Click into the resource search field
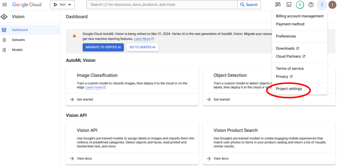This screenshot has height=168, width=338. coord(162,5)
